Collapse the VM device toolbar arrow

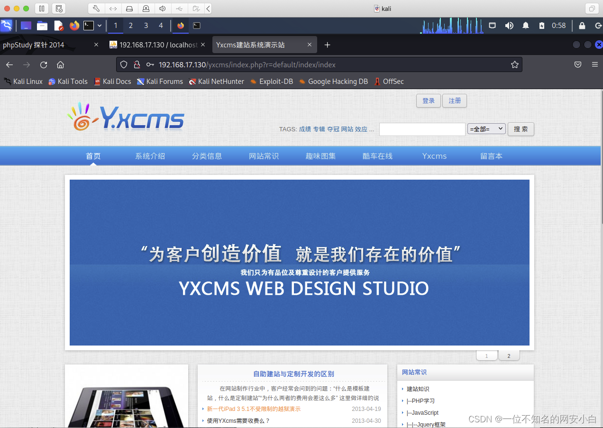pos(208,9)
